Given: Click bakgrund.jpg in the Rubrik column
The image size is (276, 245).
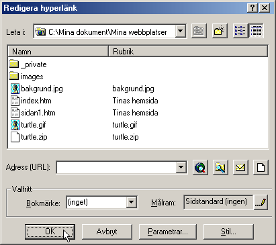Looking at the screenshot, I should (x=133, y=89).
